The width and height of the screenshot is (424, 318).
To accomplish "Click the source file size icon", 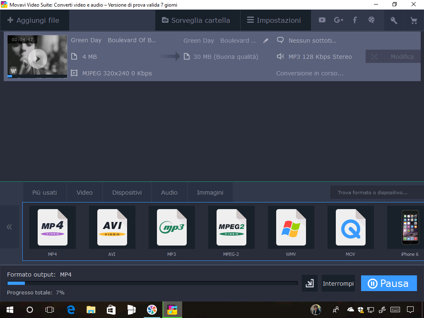I will (74, 56).
